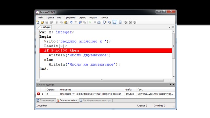Close the pr4.pas editor tab
Viewport: 210px width, 118px height.
click(173, 27)
